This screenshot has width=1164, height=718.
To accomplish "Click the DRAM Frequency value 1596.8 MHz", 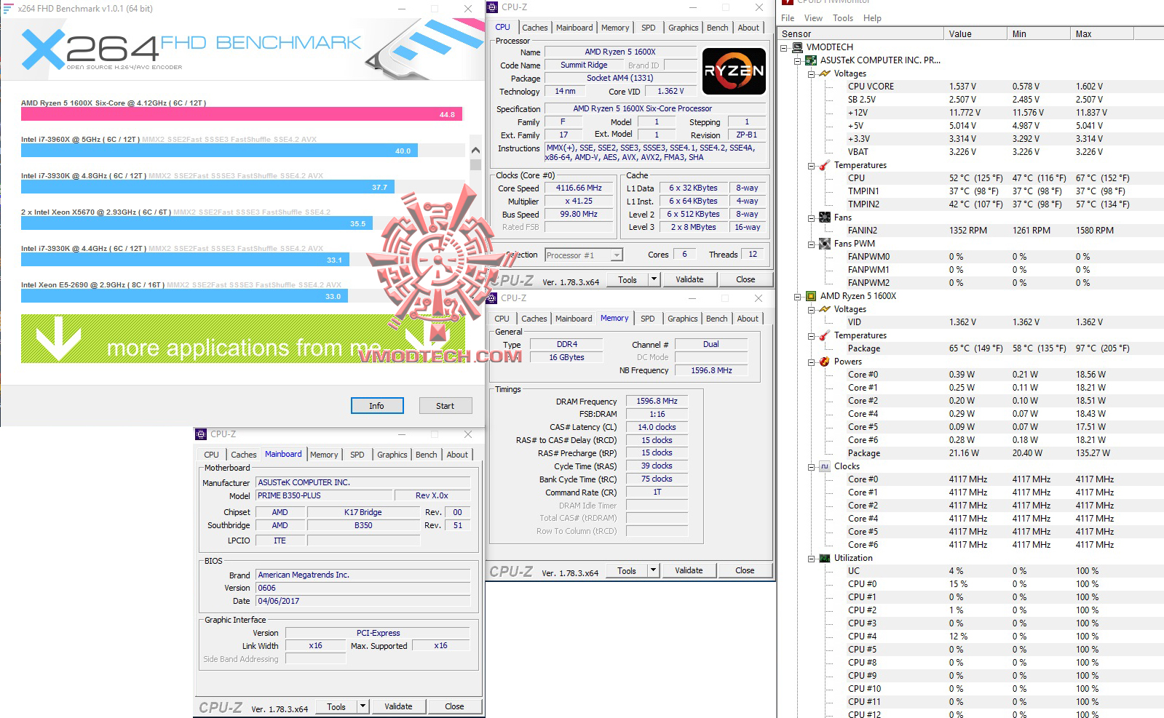I will (x=657, y=401).
